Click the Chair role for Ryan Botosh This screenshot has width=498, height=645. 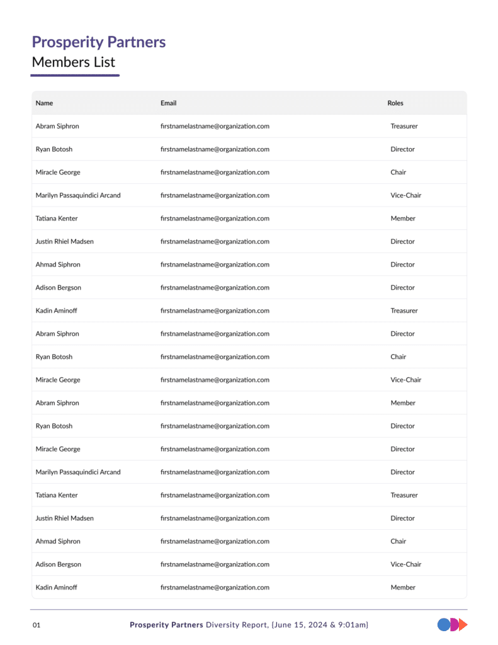398,357
